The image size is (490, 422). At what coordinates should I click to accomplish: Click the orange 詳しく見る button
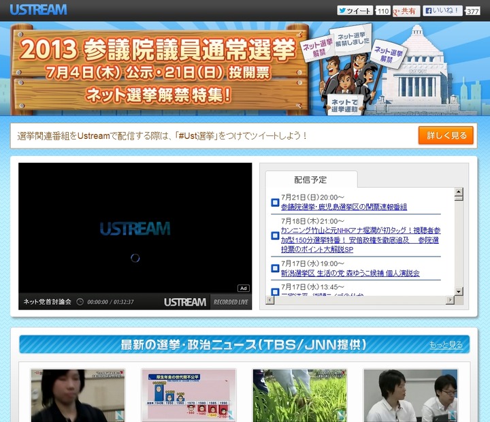(446, 135)
